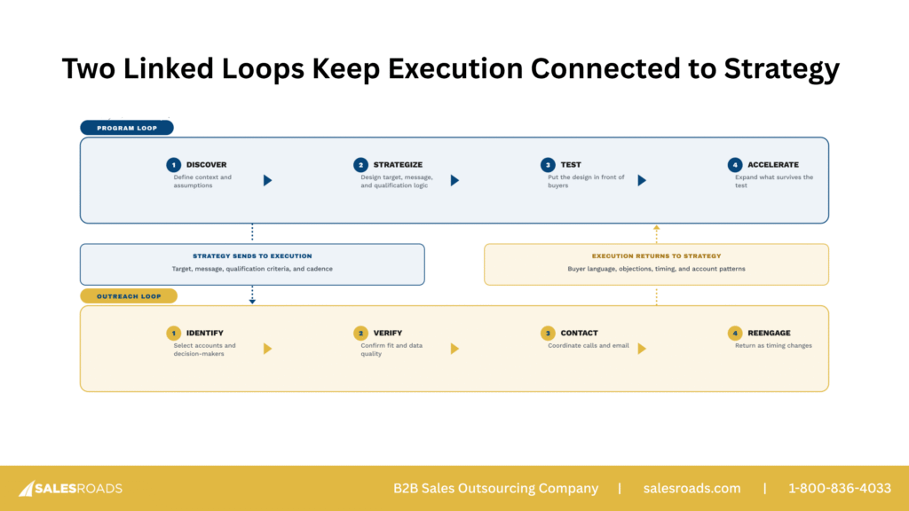This screenshot has height=511, width=909.
Task: Click the blue arrow after Strategize step
Action: tap(454, 180)
